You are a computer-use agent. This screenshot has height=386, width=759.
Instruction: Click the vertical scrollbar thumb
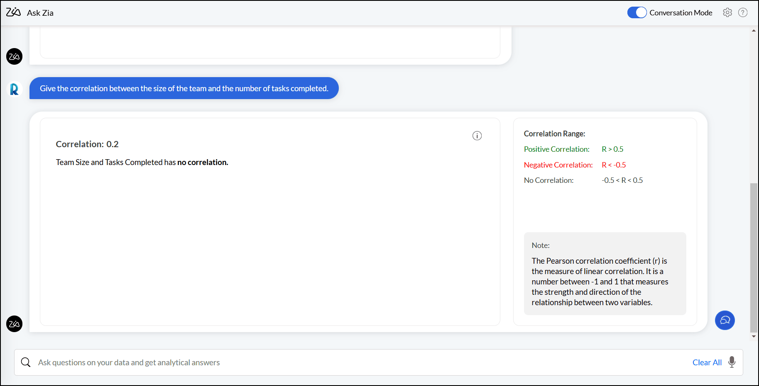click(x=753, y=257)
